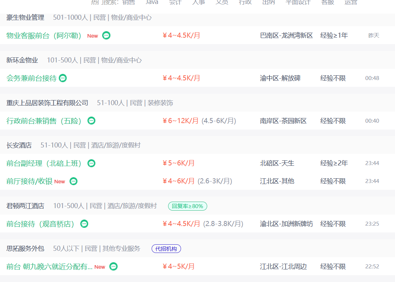Click chat icon beside 前厅接待/收银
395x282 pixels.
(x=73, y=182)
